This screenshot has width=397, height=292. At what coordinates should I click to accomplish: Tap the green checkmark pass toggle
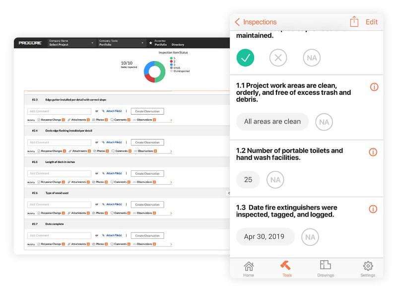coord(245,58)
